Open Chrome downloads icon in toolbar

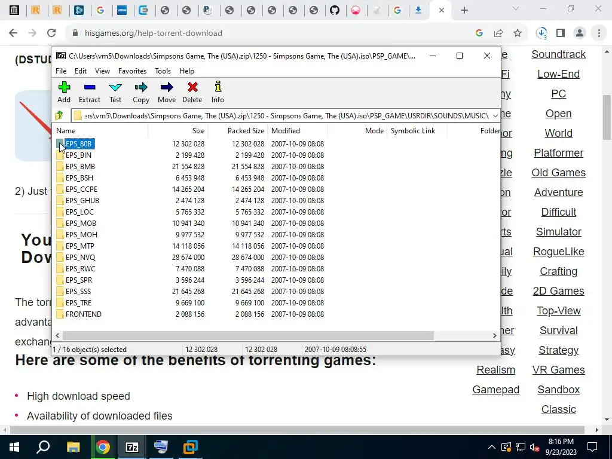click(541, 33)
